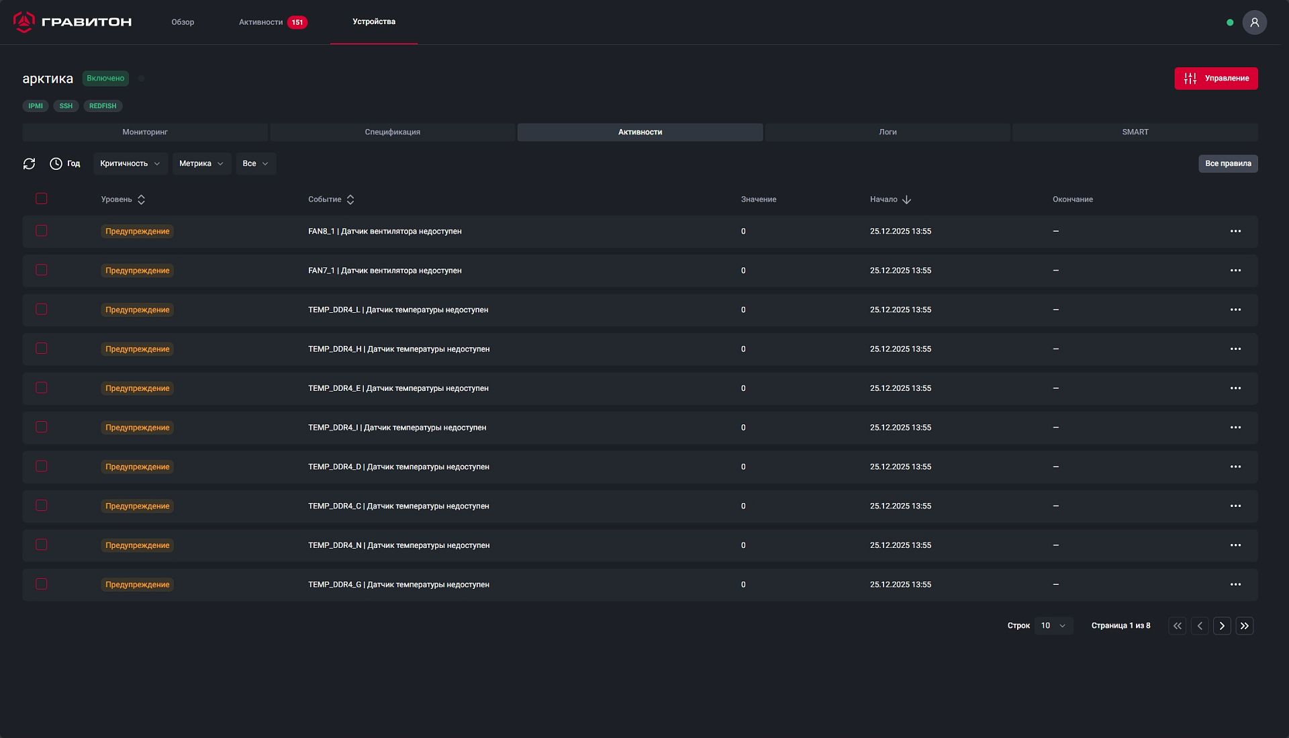Toggle the select-all header checkbox
1289x738 pixels.
click(42, 199)
